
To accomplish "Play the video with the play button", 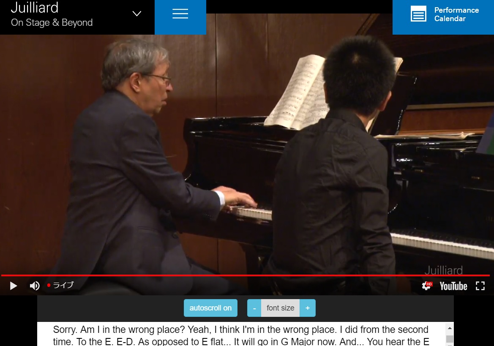I will coord(13,286).
